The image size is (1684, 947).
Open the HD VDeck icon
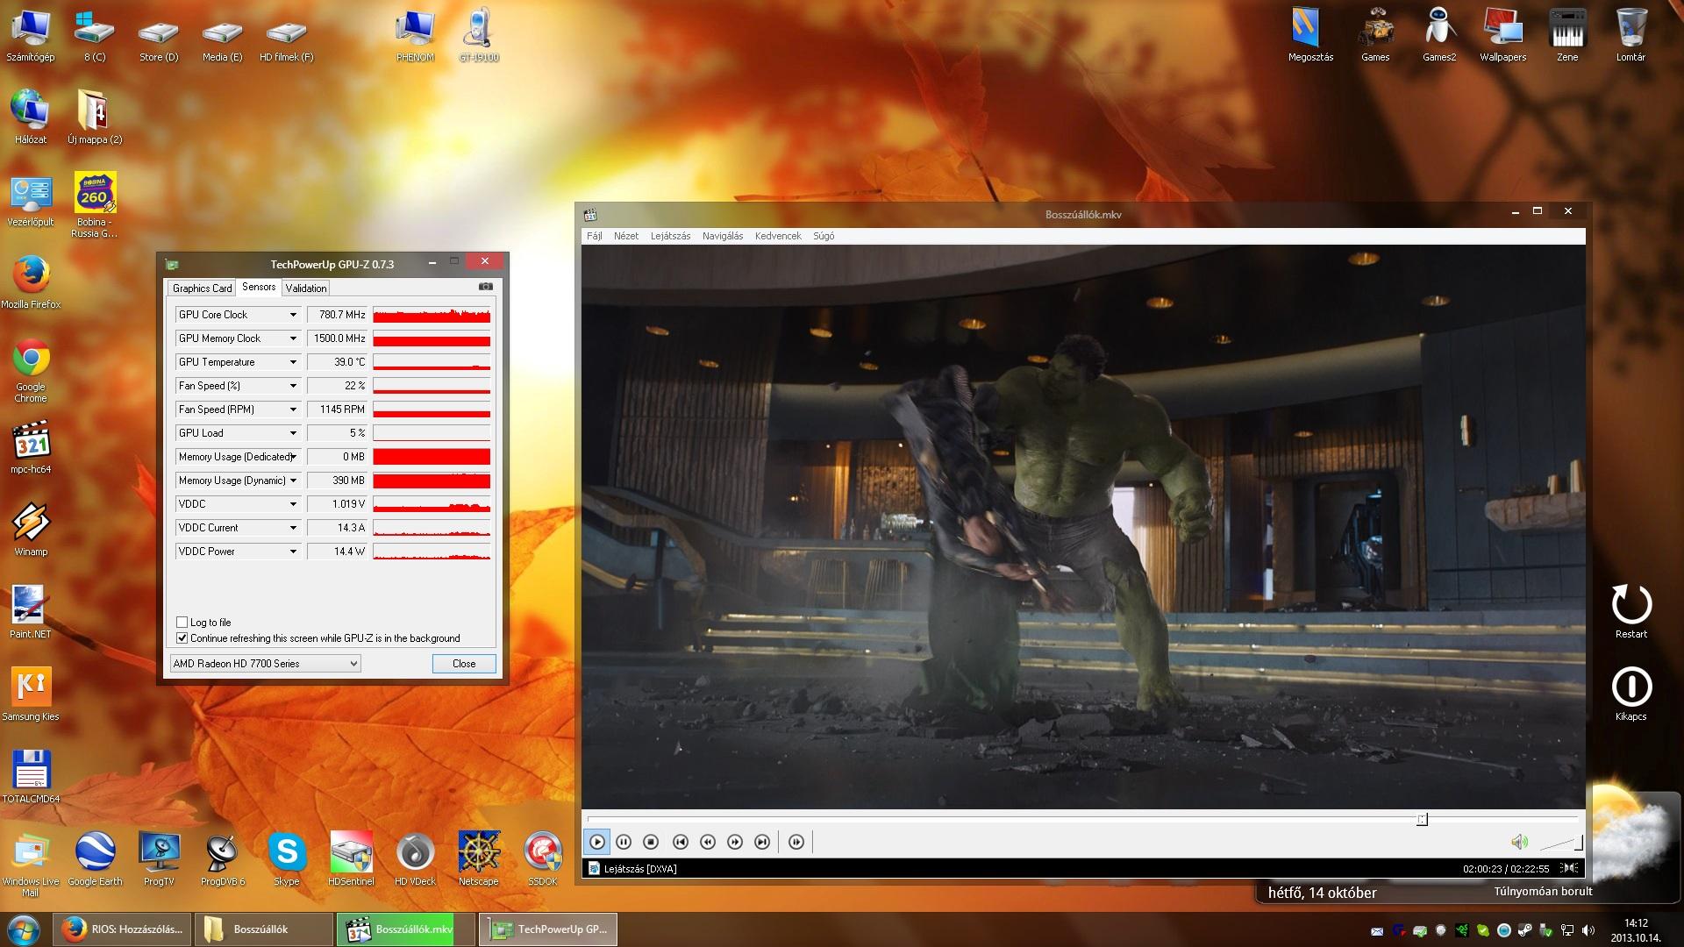(x=415, y=858)
